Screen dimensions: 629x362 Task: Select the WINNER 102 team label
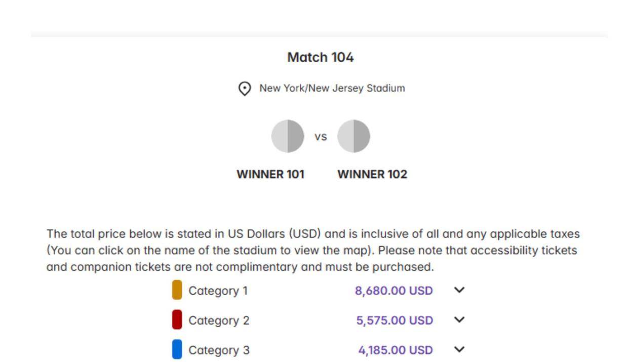click(x=372, y=174)
